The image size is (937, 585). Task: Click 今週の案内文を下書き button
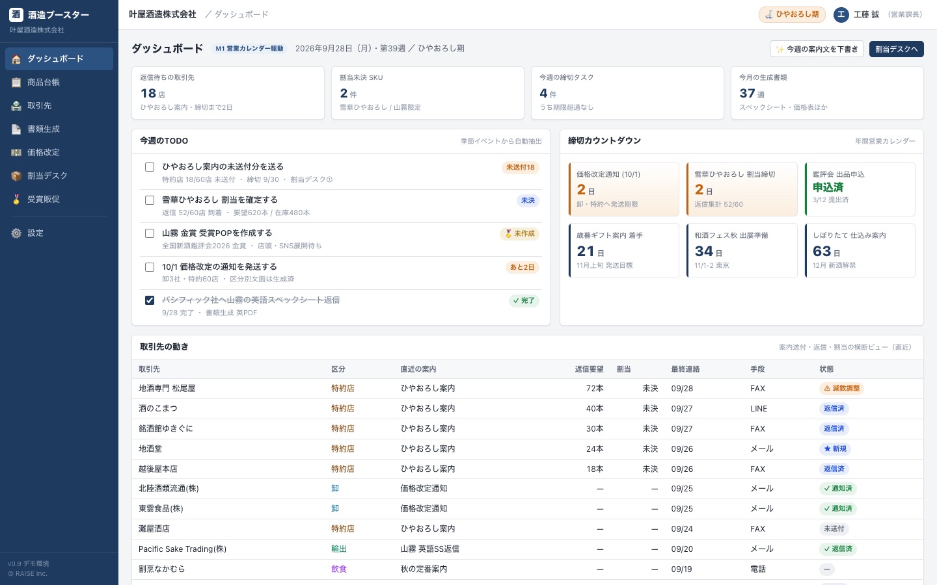click(x=817, y=49)
